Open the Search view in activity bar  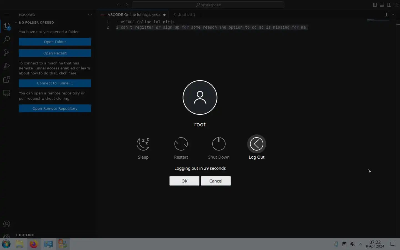tap(7, 39)
